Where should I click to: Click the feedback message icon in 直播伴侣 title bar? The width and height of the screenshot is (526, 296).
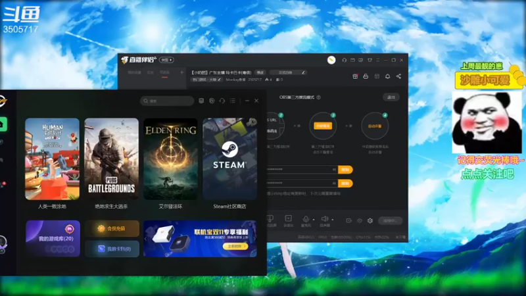360,60
